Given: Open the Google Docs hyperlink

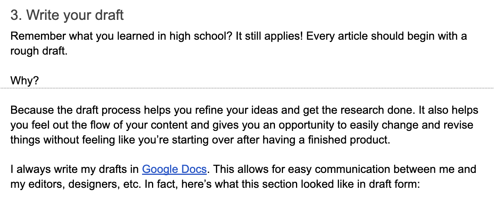Looking at the screenshot, I should pos(174,169).
